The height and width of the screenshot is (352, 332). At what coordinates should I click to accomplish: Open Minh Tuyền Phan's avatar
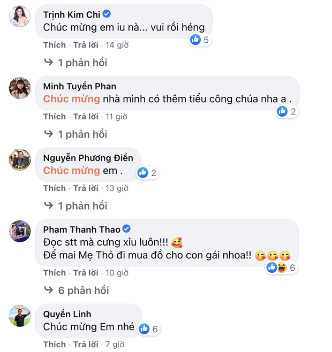pos(20,88)
